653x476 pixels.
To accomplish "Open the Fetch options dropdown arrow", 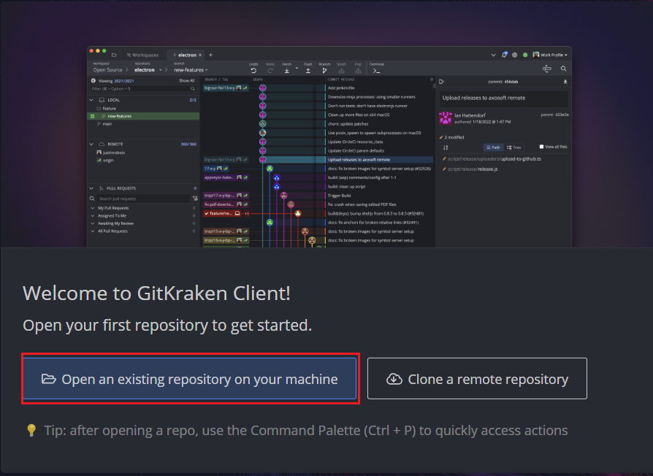I will [297, 68].
